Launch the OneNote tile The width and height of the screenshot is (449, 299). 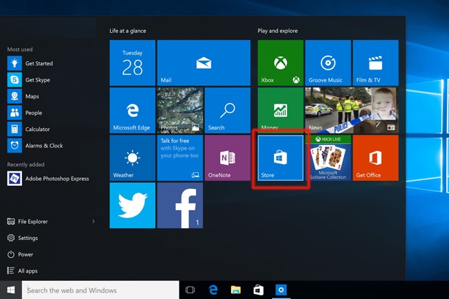[x=227, y=158]
